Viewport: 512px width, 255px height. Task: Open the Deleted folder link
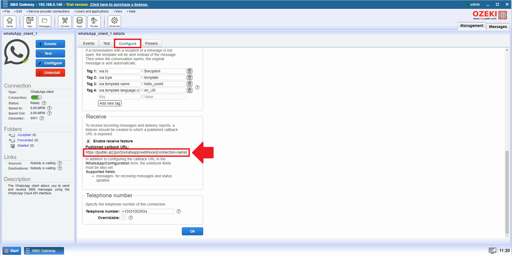23,146
